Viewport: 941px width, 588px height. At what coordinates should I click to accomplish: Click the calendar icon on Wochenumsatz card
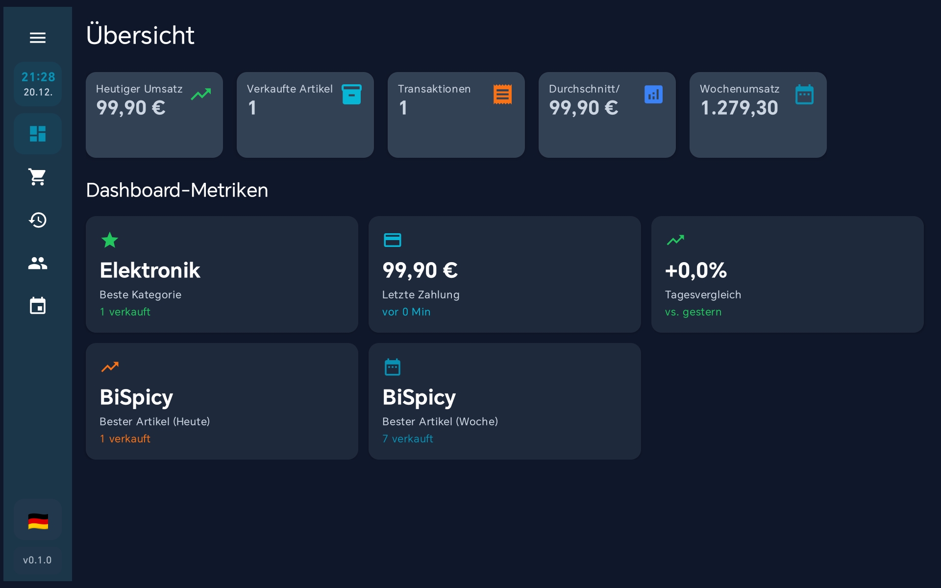(805, 94)
